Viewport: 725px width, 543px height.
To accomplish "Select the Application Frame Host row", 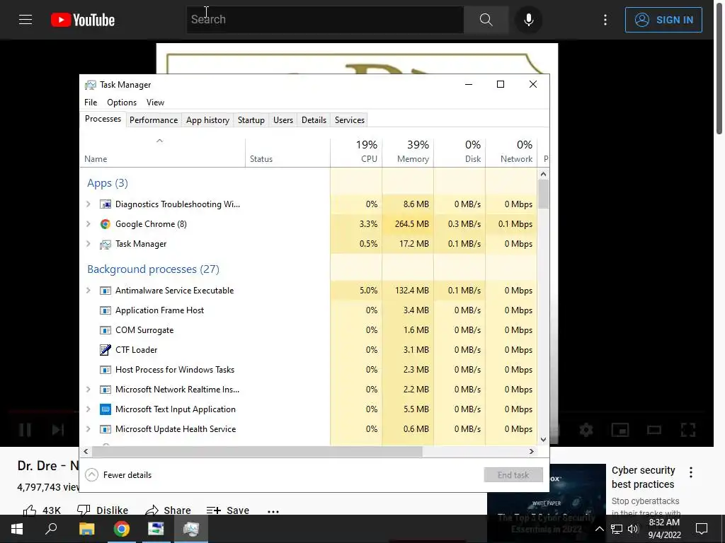I will point(309,310).
